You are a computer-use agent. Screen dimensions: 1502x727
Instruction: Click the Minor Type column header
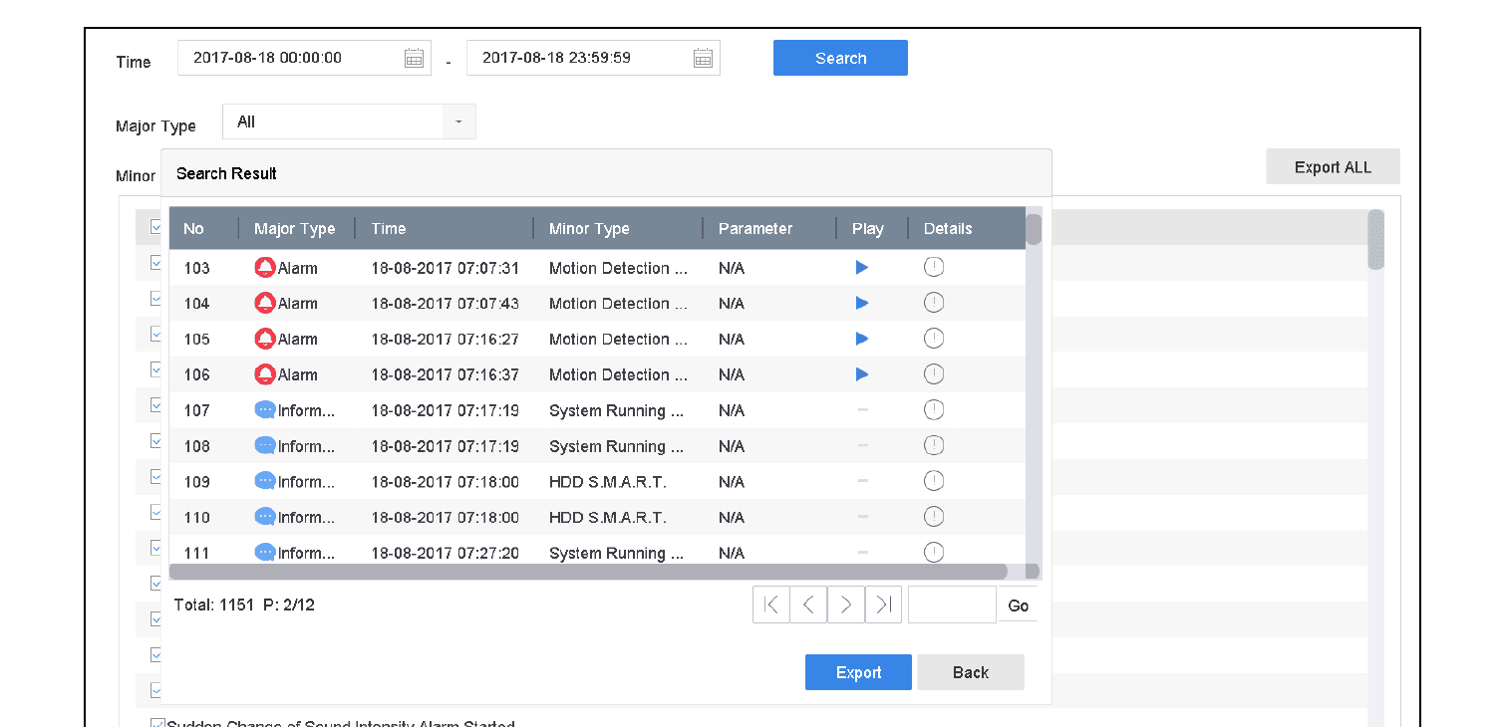(x=589, y=228)
